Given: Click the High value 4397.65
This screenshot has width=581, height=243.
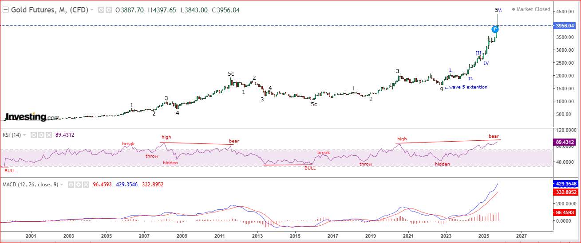Looking at the screenshot, I should pos(165,9).
